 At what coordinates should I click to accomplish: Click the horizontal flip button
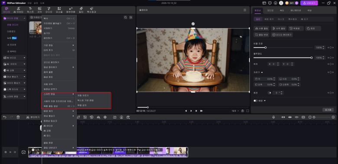tap(261, 29)
